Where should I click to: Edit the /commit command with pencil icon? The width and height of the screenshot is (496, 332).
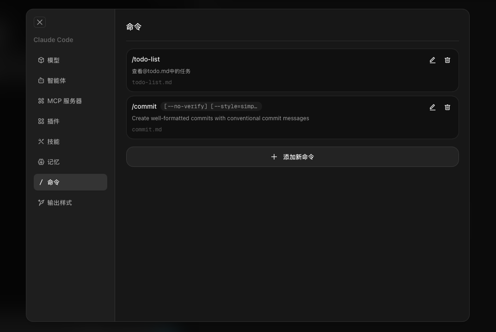tap(432, 107)
